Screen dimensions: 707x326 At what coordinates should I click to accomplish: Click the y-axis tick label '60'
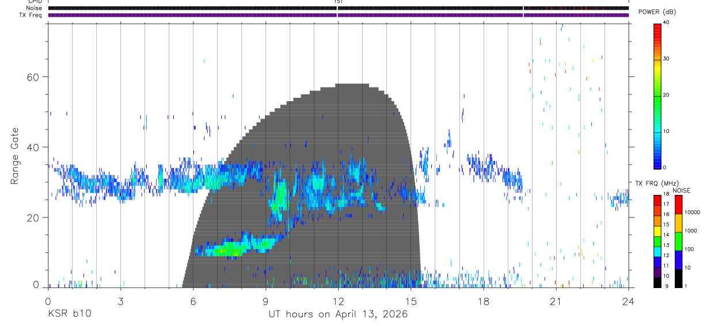coord(33,77)
